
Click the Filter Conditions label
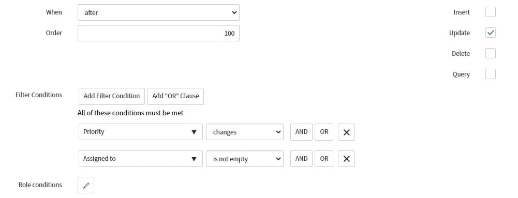(x=39, y=95)
